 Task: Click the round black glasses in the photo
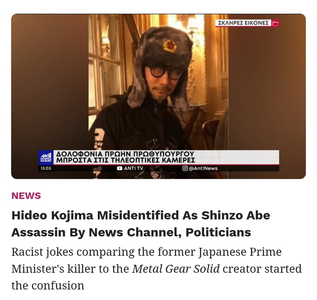(x=165, y=73)
